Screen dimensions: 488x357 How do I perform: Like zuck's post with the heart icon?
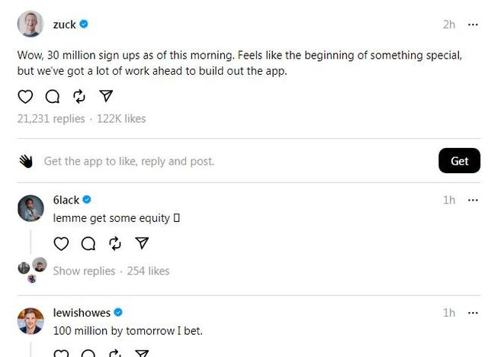tap(25, 96)
